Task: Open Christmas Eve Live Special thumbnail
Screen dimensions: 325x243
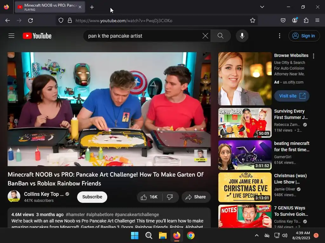Action: 245,187
